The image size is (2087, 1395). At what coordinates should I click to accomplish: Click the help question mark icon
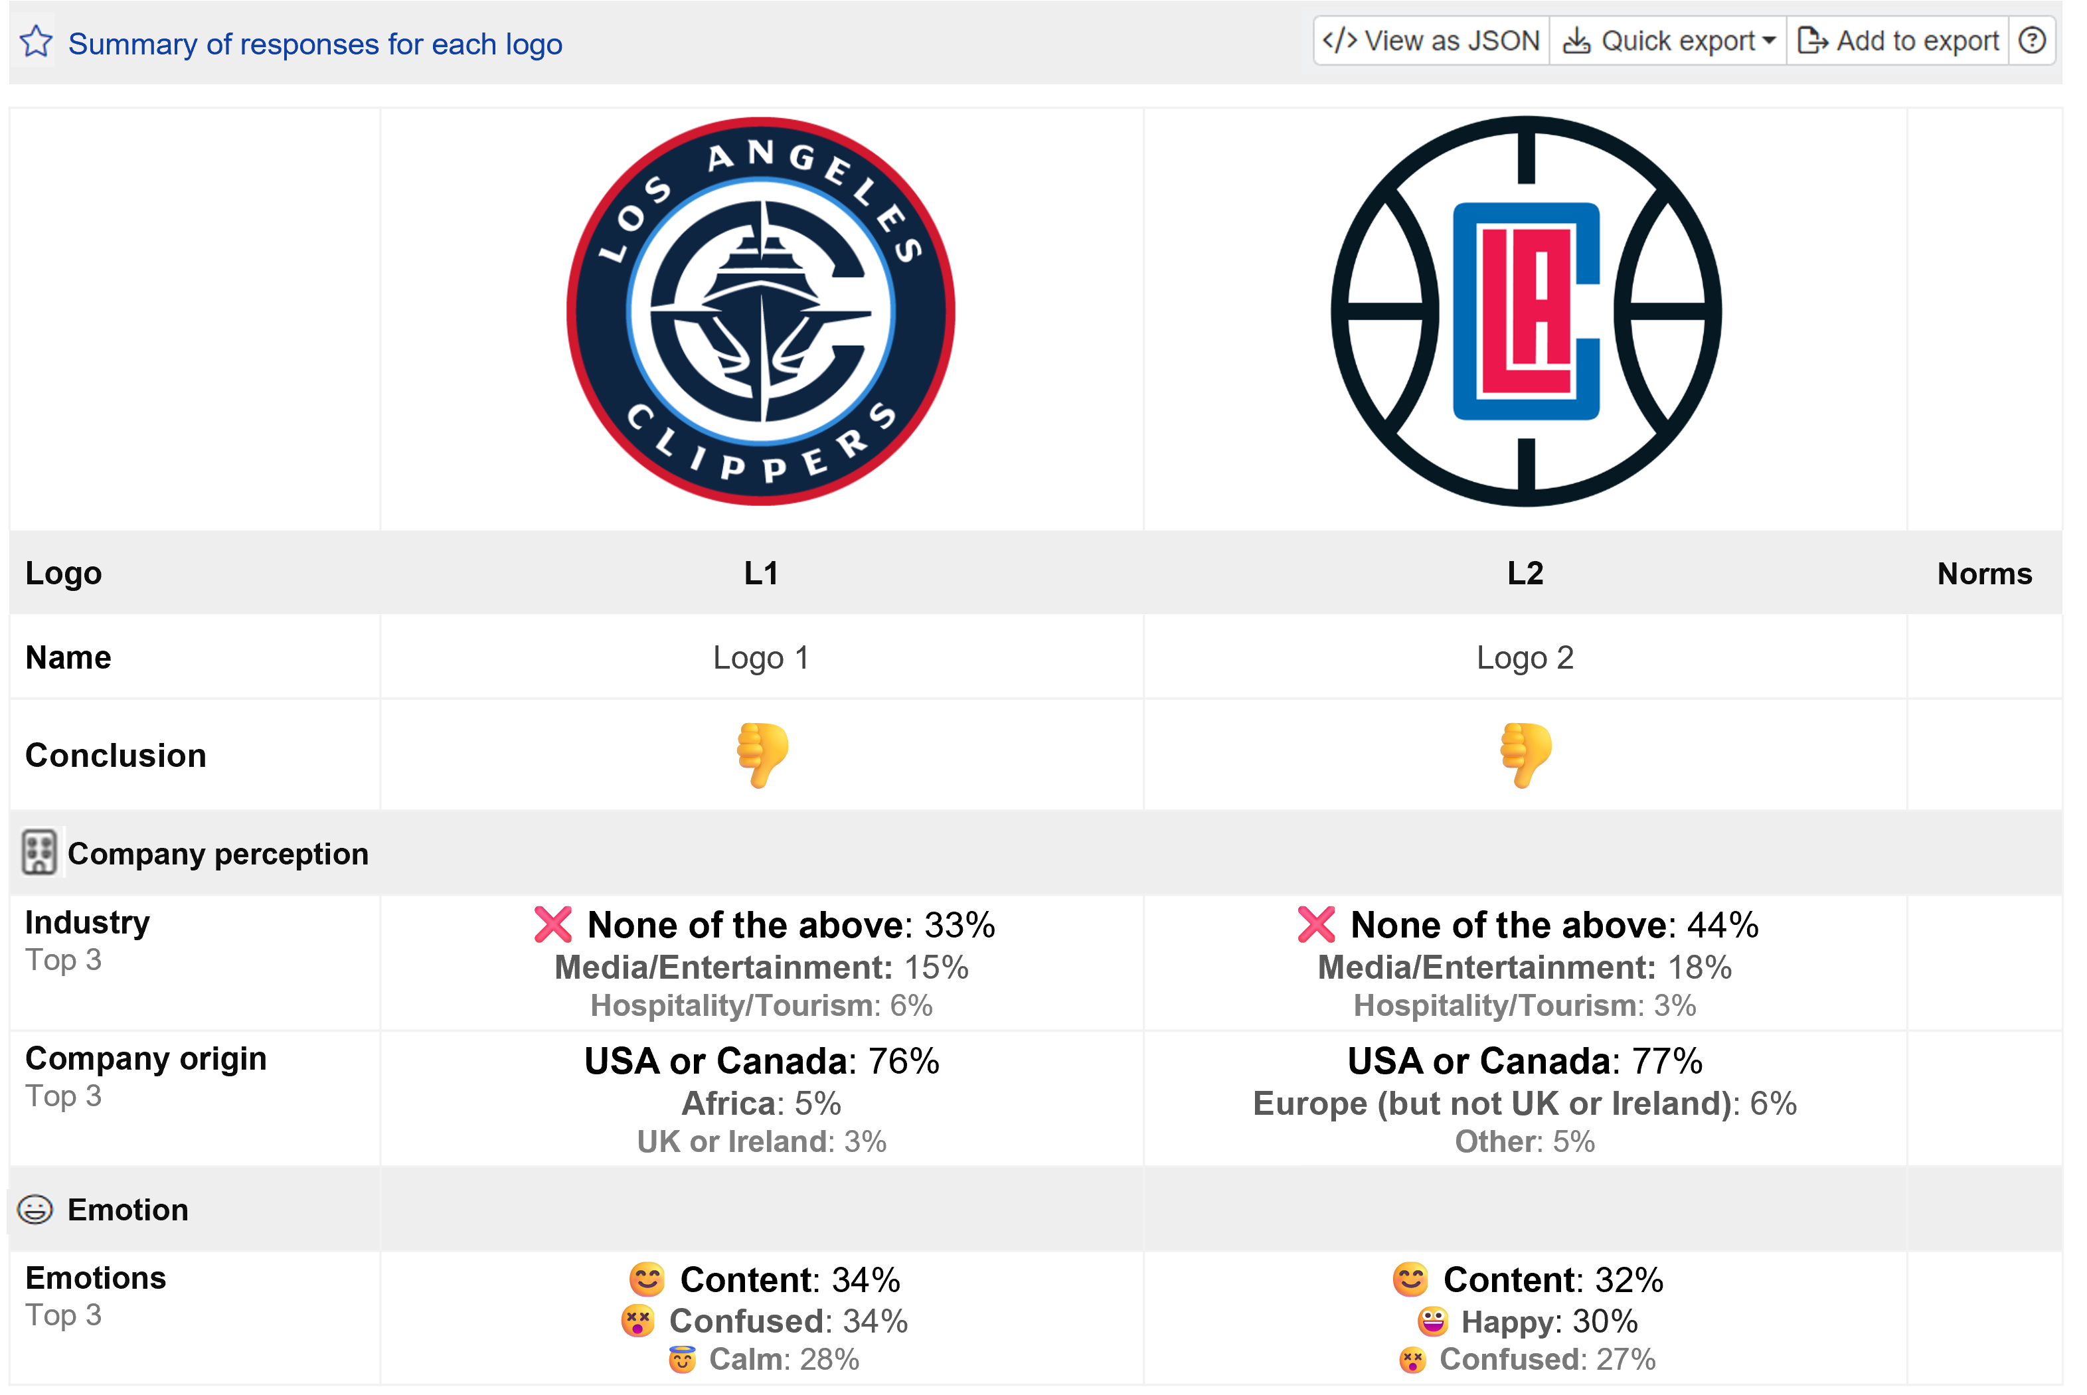click(2031, 41)
